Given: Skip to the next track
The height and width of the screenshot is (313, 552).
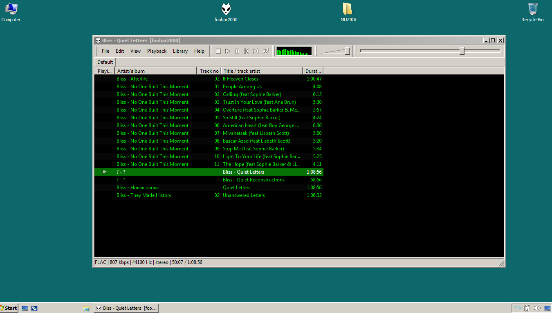Looking at the screenshot, I should [256, 51].
